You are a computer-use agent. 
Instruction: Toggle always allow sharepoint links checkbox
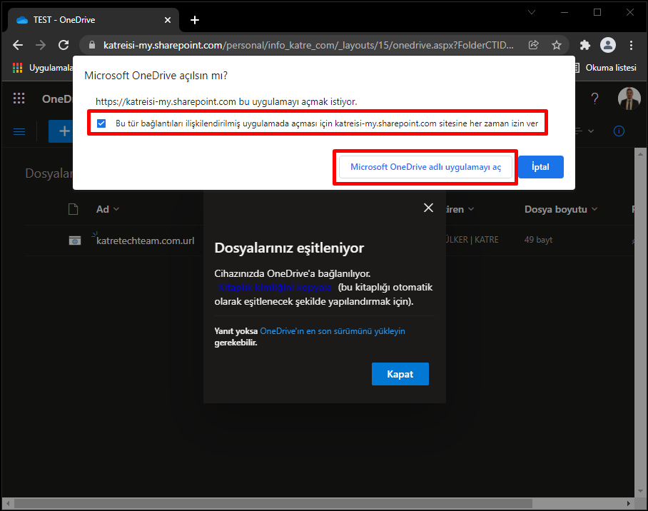click(101, 123)
